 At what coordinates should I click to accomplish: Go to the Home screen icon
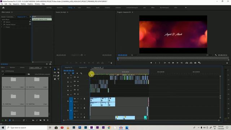(3, 8)
